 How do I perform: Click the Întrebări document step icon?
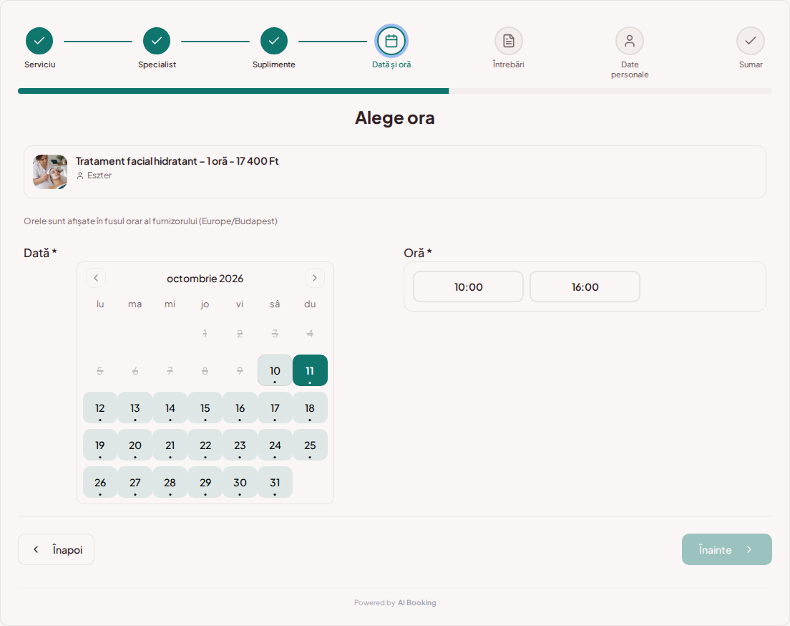[508, 41]
